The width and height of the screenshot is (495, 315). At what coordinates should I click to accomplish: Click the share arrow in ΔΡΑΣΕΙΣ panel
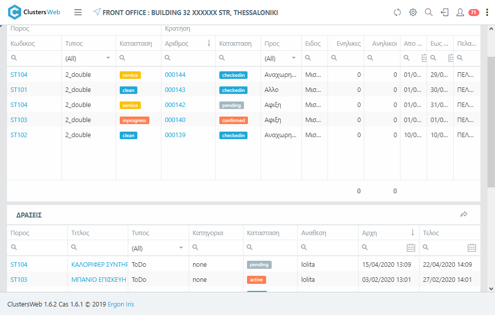point(464,215)
